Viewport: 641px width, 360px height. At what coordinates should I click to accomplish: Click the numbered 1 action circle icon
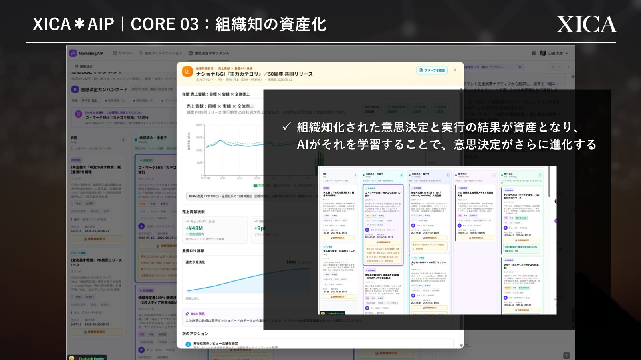(188, 344)
